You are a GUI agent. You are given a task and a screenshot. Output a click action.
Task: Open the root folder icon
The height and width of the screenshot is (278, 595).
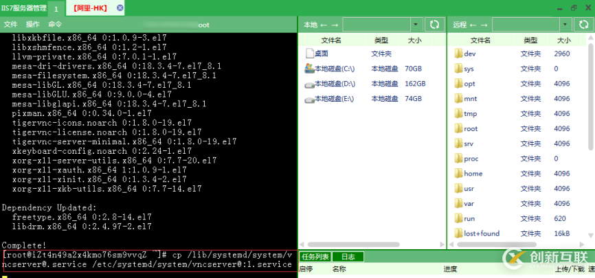(459, 128)
